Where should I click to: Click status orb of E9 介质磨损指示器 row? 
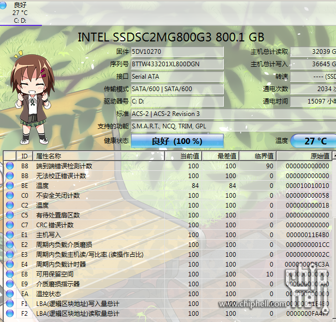(x=10, y=284)
